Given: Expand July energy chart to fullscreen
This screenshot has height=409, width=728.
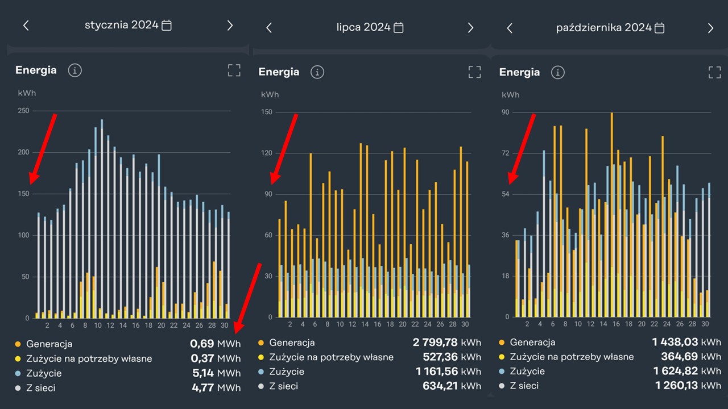Looking at the screenshot, I should (474, 72).
